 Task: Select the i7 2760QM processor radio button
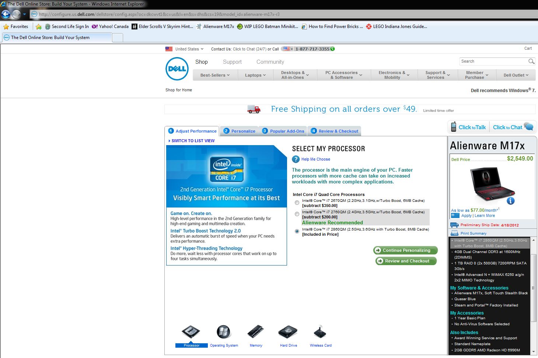click(297, 214)
